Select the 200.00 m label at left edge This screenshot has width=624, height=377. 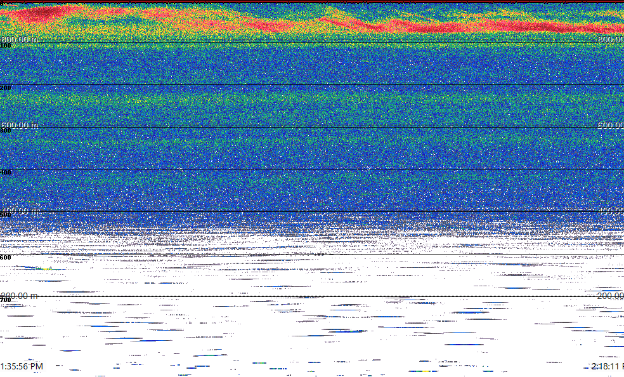pos(20,296)
